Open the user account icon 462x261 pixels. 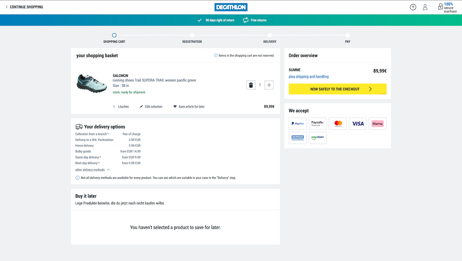[x=425, y=7]
